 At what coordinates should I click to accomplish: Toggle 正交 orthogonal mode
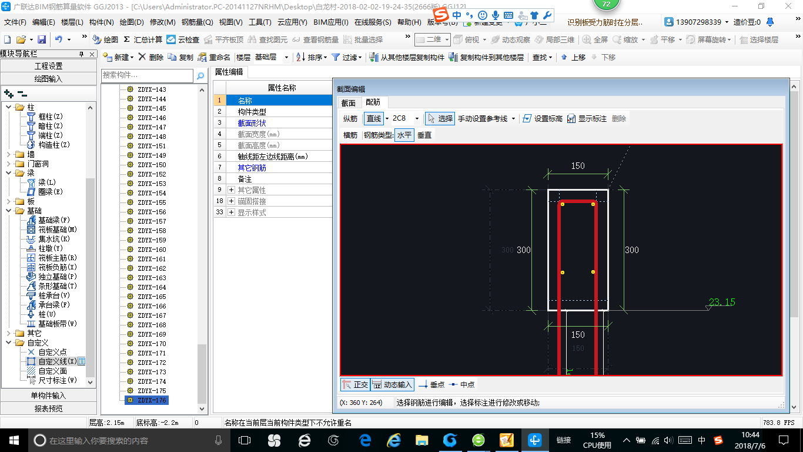click(355, 384)
